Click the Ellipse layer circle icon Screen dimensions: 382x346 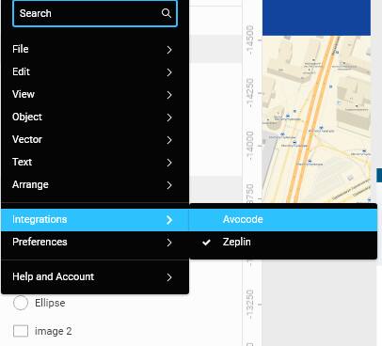(x=21, y=303)
